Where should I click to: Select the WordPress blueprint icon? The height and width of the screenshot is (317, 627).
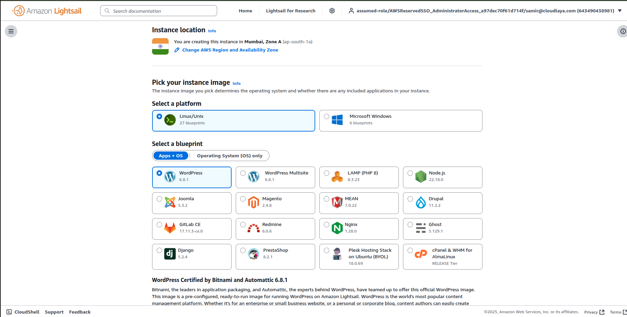170,176
